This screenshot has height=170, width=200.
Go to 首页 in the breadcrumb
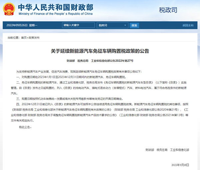click(x=23, y=38)
